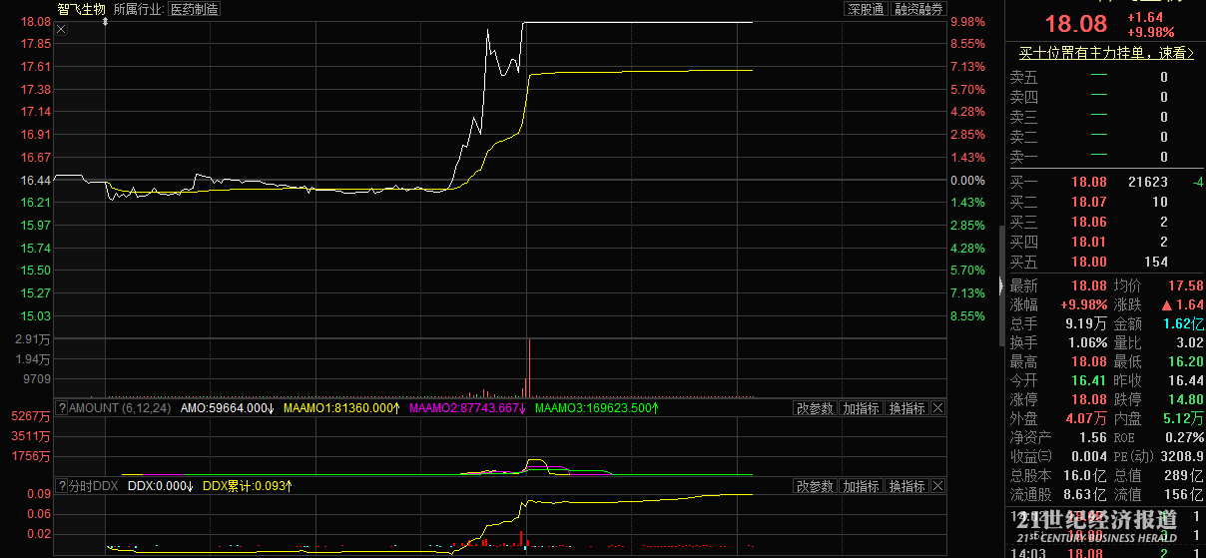Click the help icon beside 分时DDX indicator
1206x558 pixels.
click(x=62, y=486)
